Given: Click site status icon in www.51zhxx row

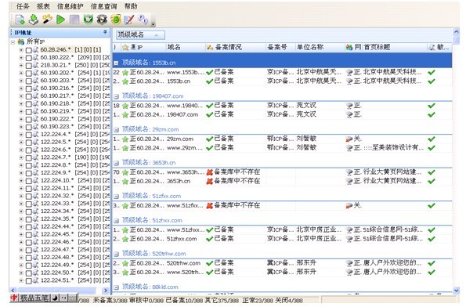Looking at the screenshot, I should 349,230.
